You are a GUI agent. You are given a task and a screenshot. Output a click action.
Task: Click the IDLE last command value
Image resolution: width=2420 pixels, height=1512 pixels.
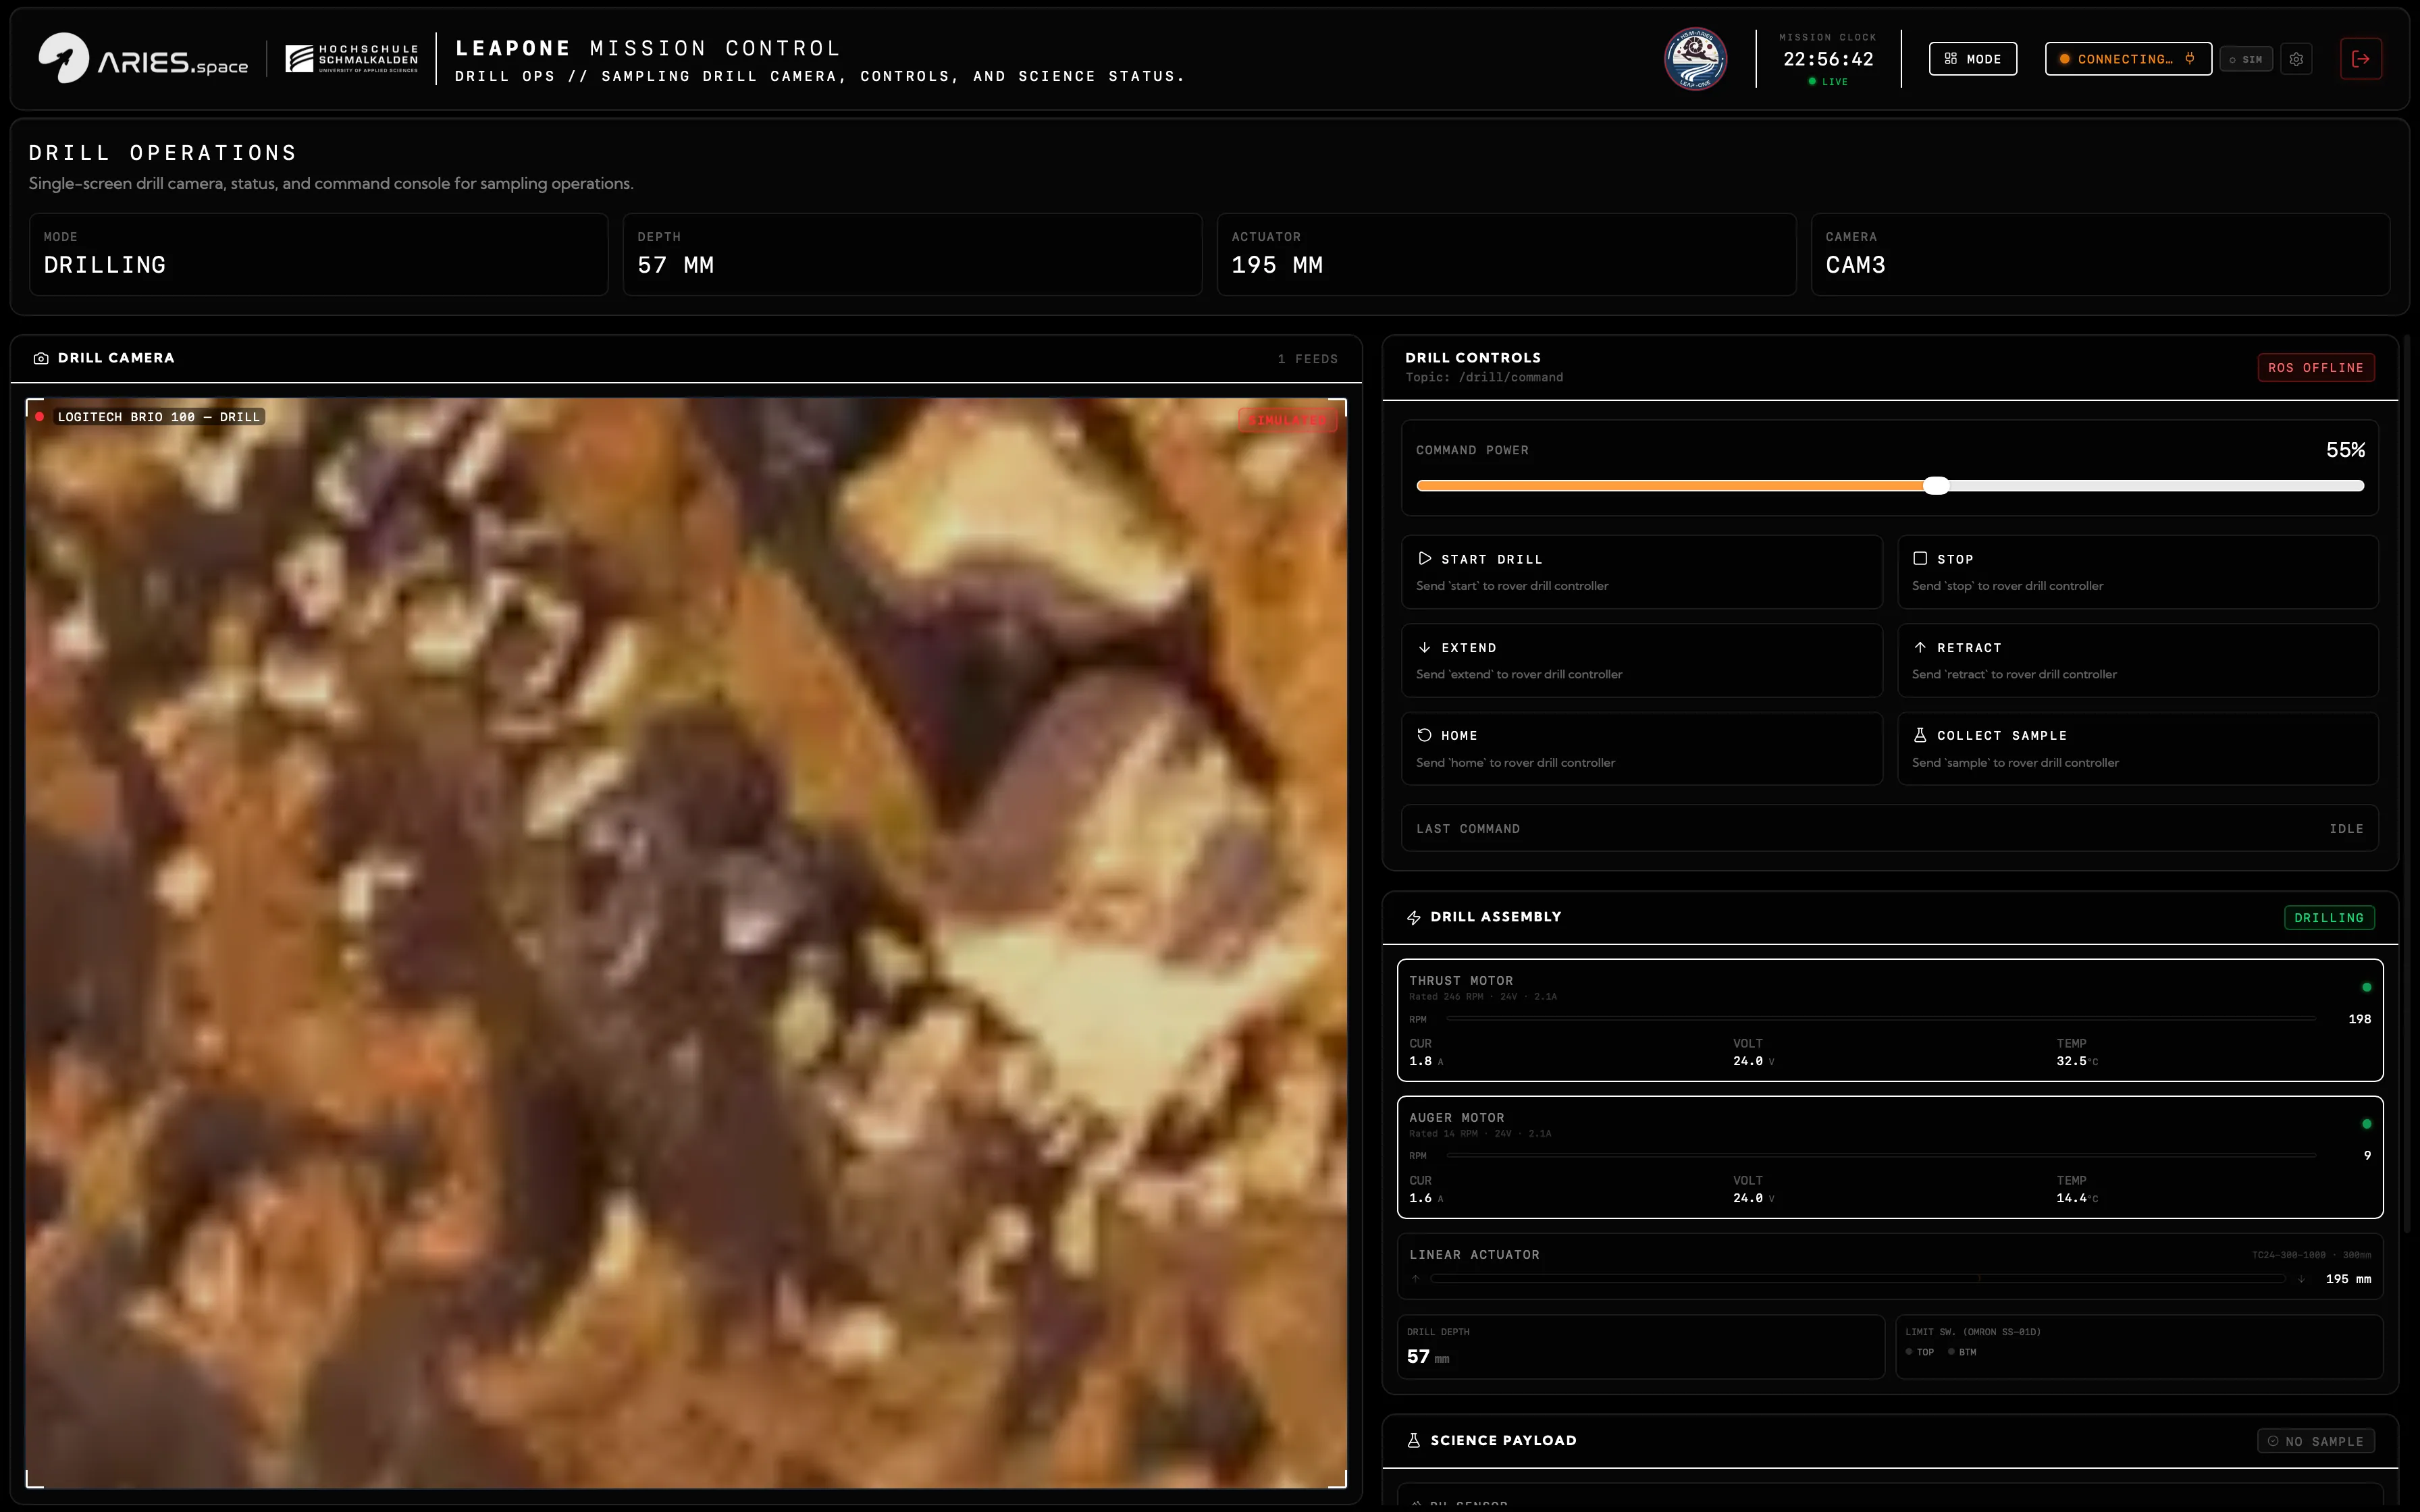point(2346,829)
